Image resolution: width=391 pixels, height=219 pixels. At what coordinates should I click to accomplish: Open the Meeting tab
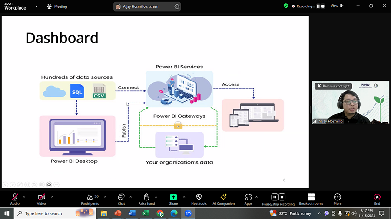click(57, 6)
